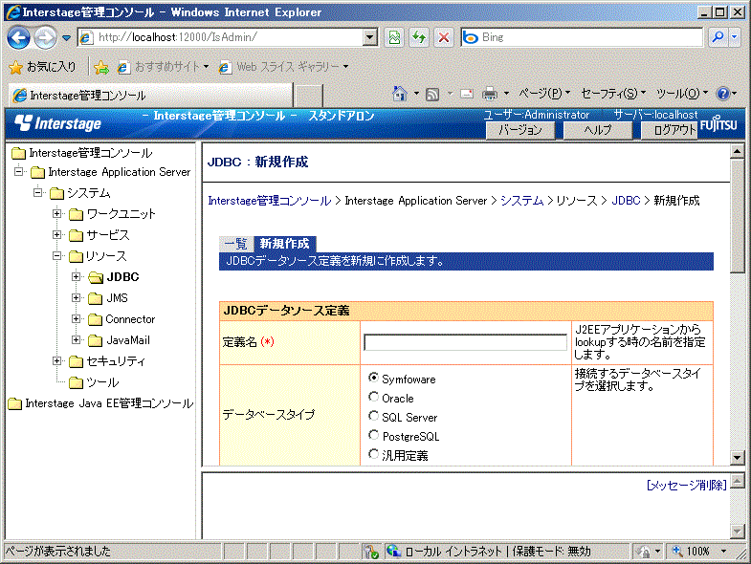Expand the JMS tree node
The image size is (751, 564).
pyautogui.click(x=76, y=297)
